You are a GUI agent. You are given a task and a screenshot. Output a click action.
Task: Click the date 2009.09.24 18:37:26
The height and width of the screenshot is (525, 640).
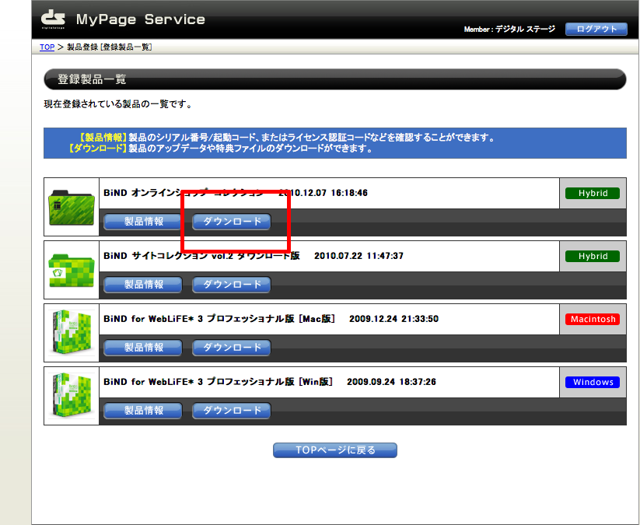tap(391, 382)
